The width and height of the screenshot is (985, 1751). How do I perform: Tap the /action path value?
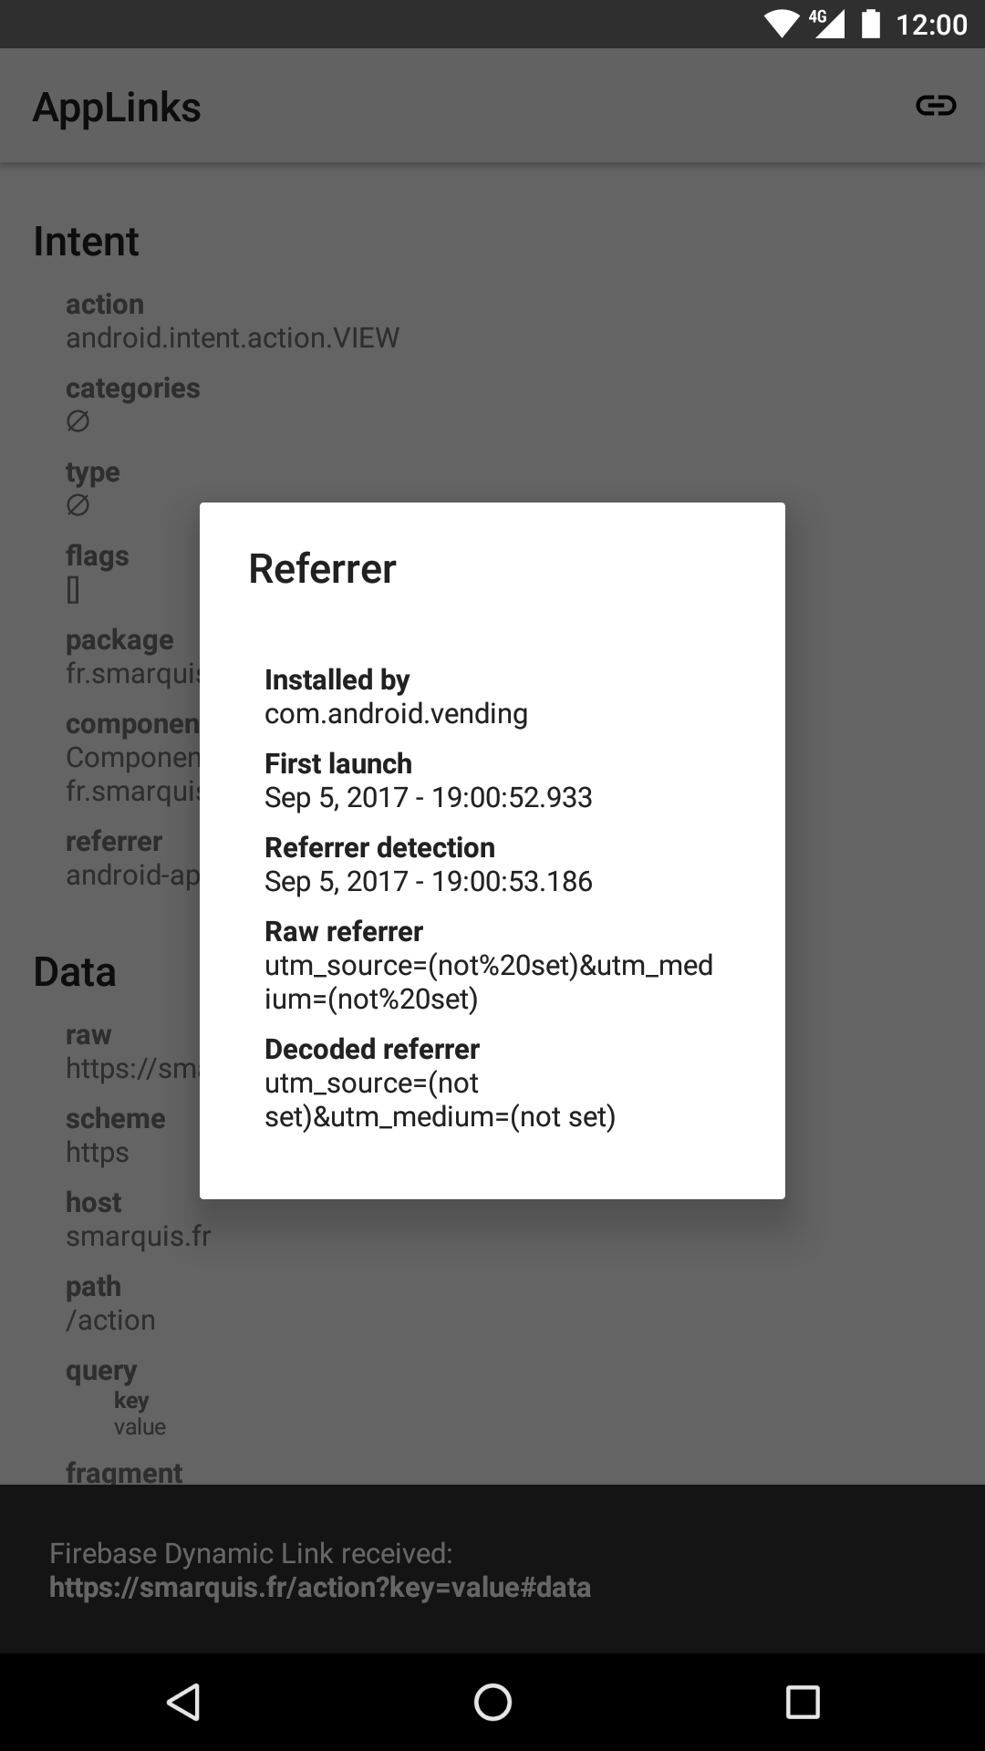110,1320
